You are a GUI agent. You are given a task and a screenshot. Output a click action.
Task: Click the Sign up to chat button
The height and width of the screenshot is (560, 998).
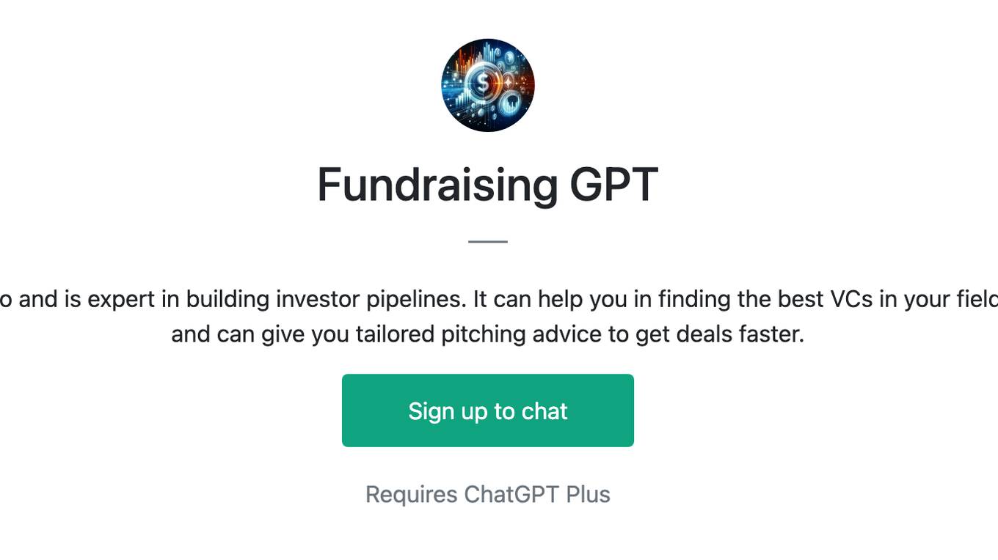488,410
